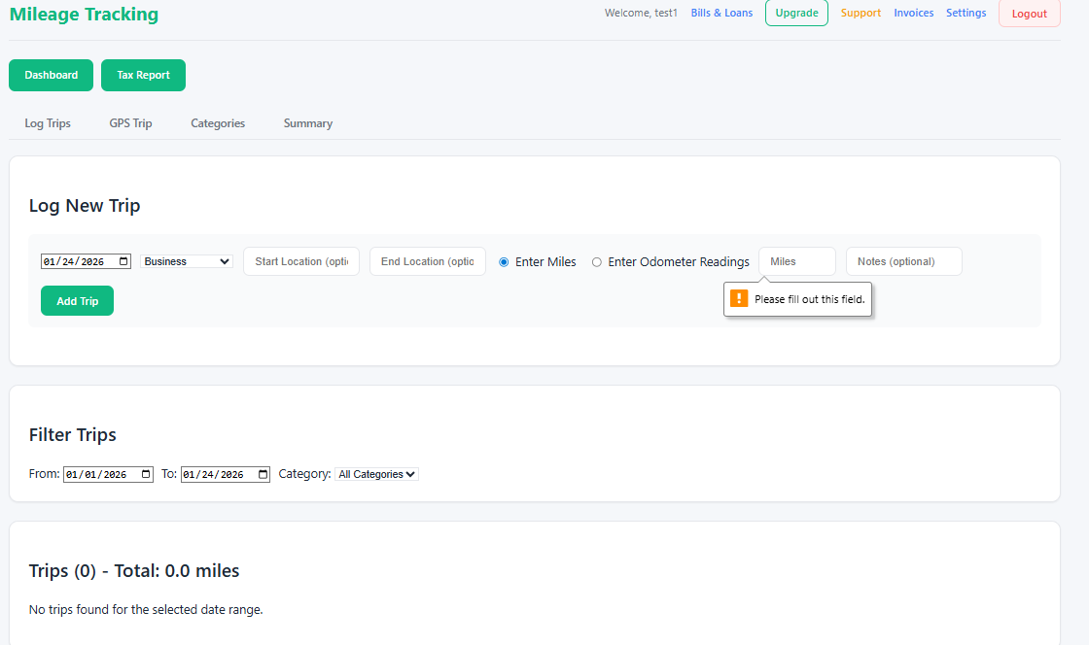Click the Upgrade button
The width and height of the screenshot is (1089, 645).
click(796, 13)
